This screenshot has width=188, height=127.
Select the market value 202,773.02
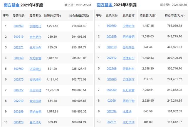(79, 79)
